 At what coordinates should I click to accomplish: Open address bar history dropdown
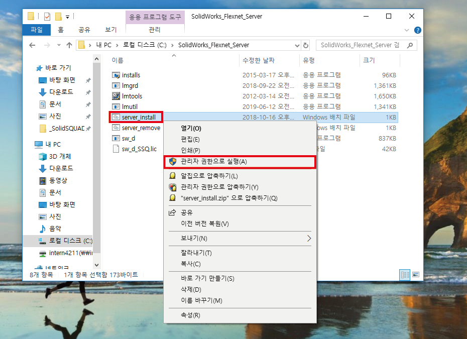pyautogui.click(x=297, y=45)
